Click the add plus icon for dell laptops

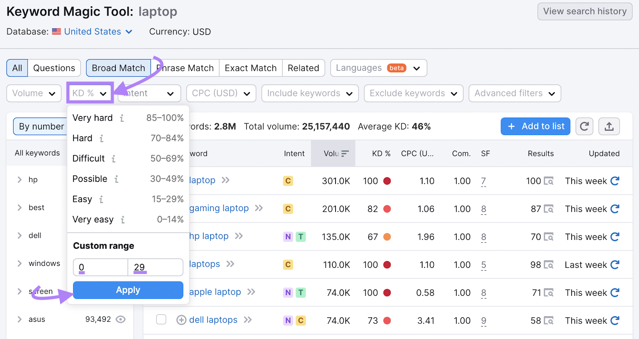181,320
